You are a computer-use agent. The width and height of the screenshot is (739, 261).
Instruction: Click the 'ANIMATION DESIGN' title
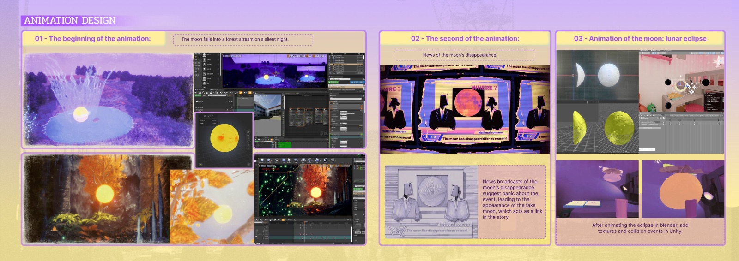70,20
